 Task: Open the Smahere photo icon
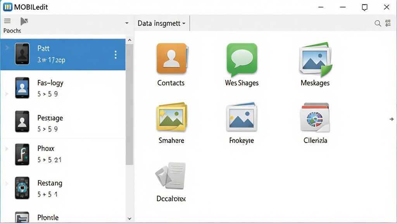(x=172, y=117)
